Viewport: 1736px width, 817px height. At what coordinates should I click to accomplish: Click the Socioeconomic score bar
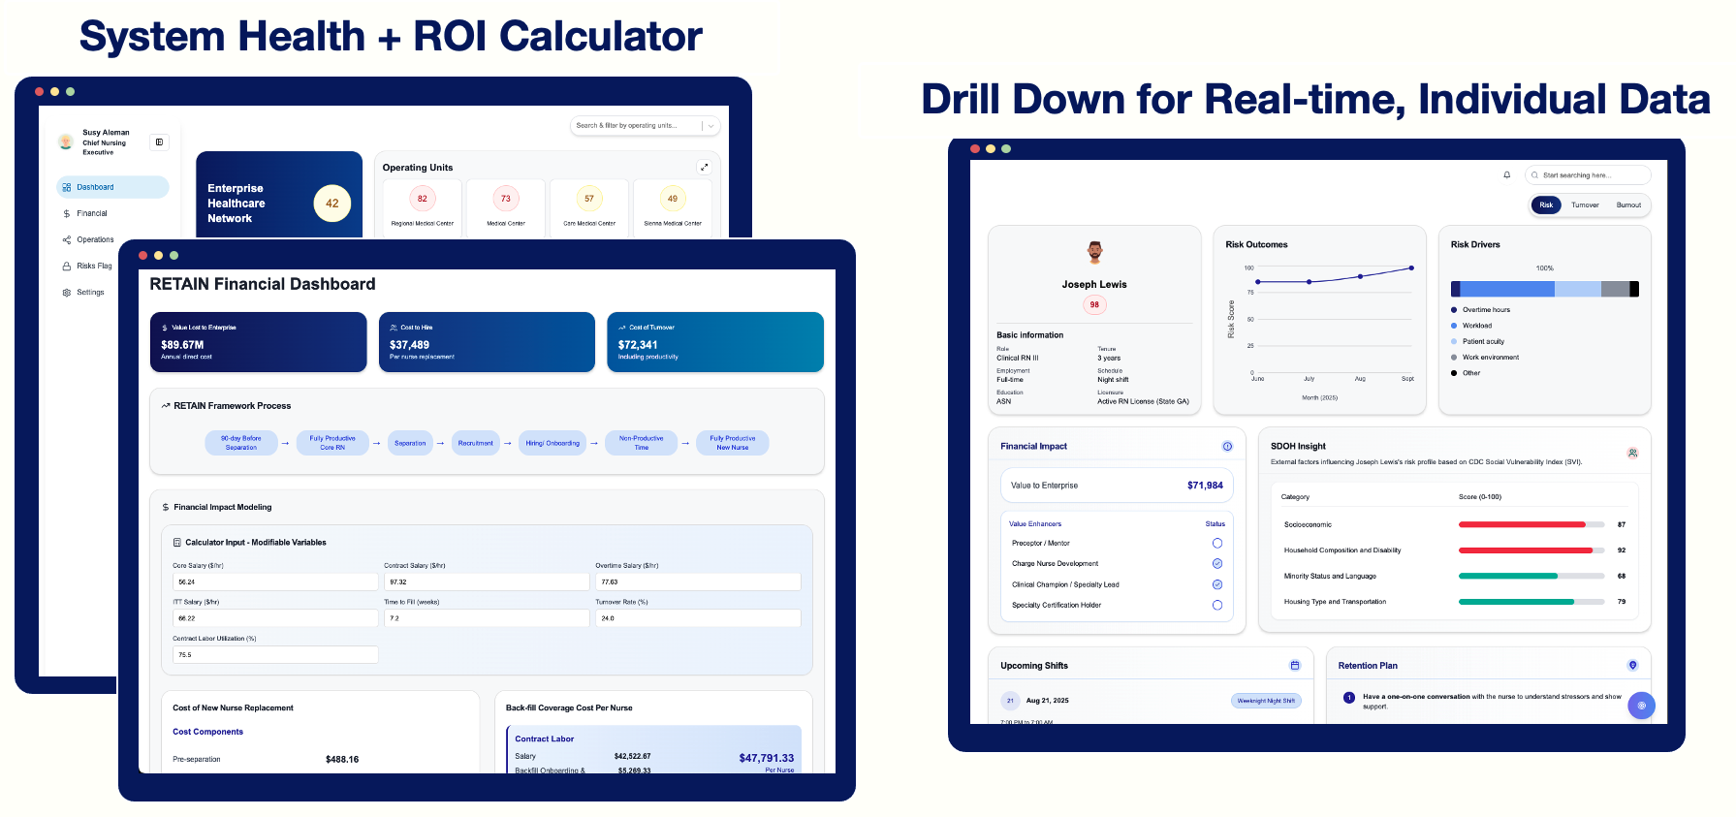click(1530, 524)
